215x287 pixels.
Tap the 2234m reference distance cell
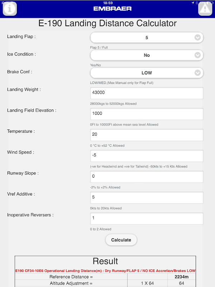(181, 277)
